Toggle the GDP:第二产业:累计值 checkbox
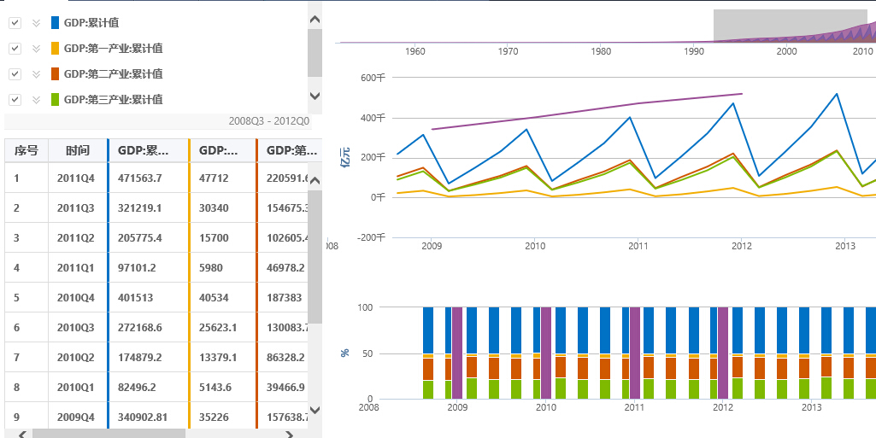This screenshot has height=438, width=876. [x=15, y=74]
